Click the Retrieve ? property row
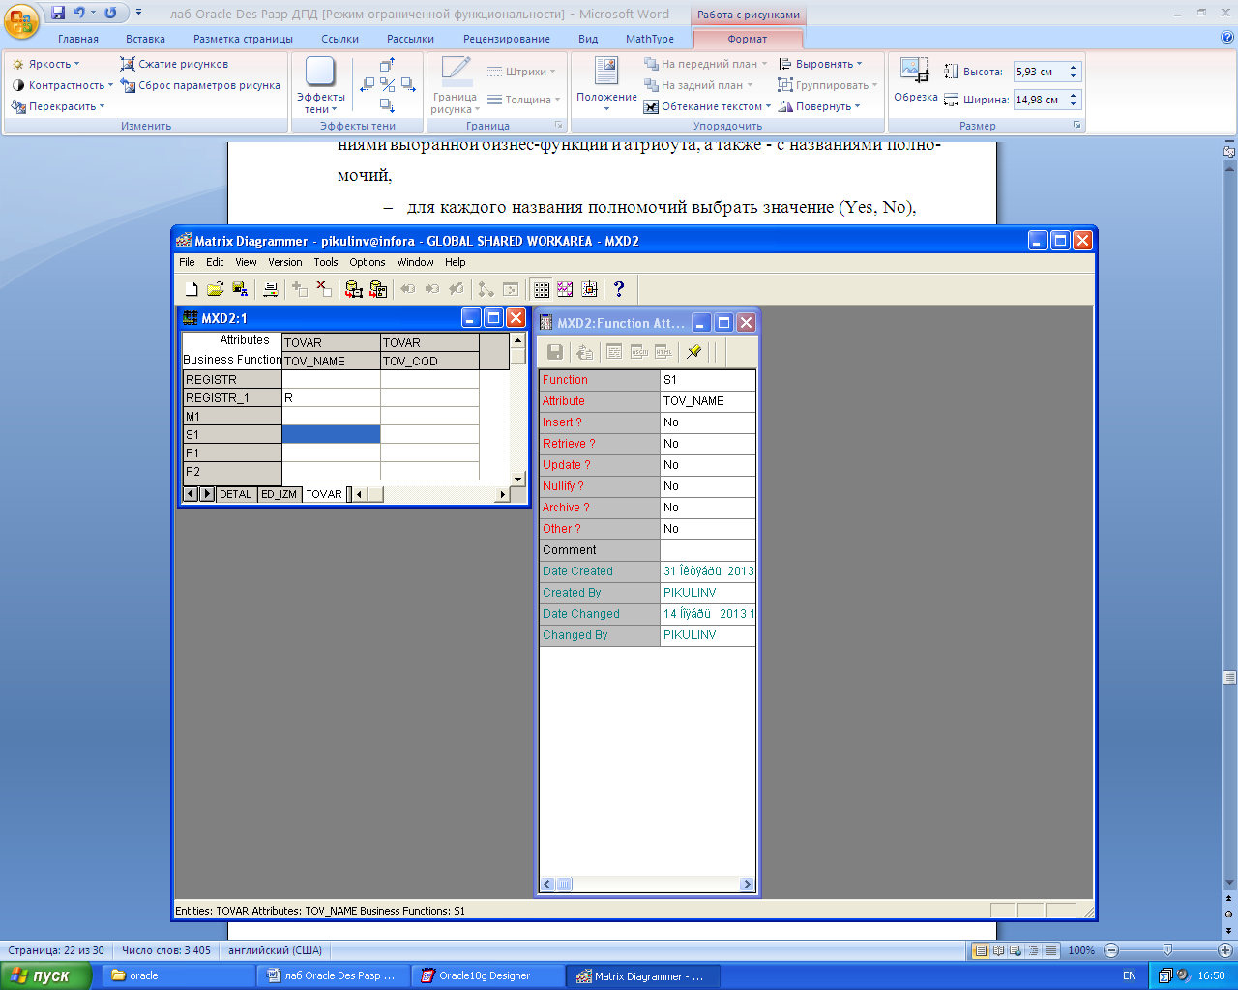 tap(647, 444)
